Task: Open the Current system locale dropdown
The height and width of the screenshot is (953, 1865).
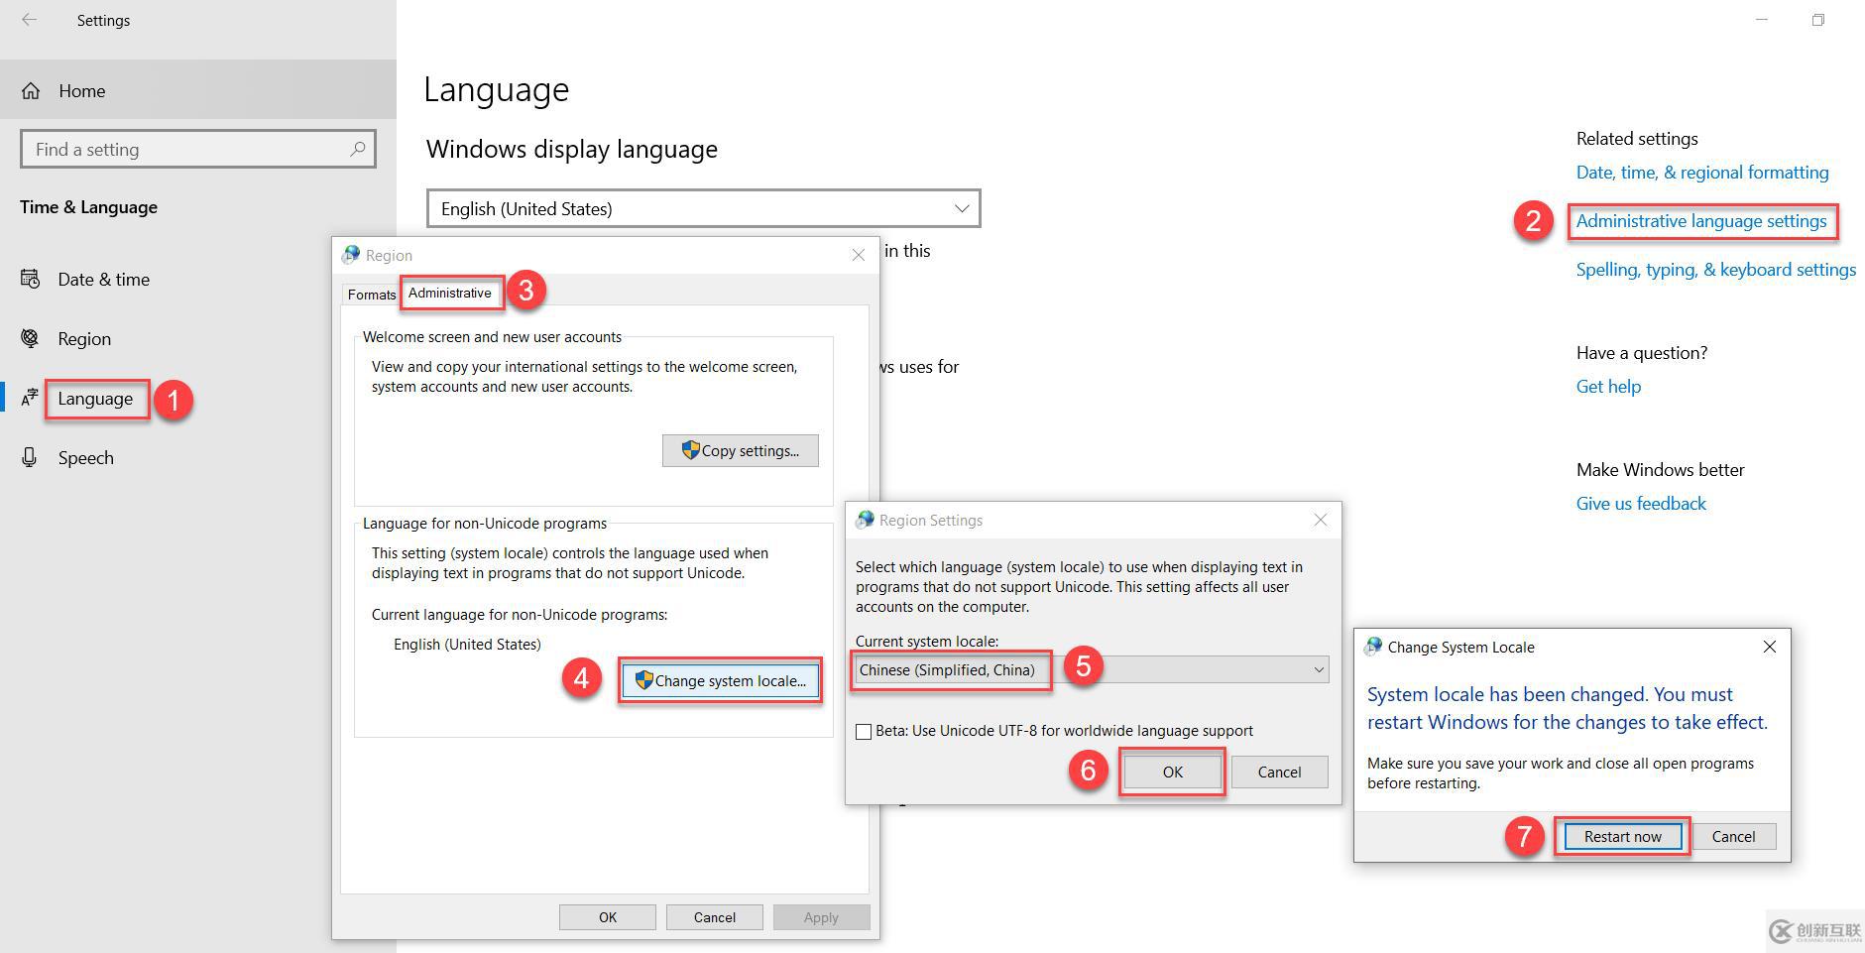Action: point(1091,670)
